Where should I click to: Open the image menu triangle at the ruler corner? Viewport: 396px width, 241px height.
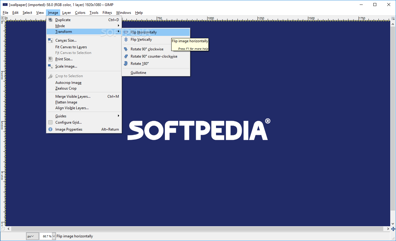point(3,18)
